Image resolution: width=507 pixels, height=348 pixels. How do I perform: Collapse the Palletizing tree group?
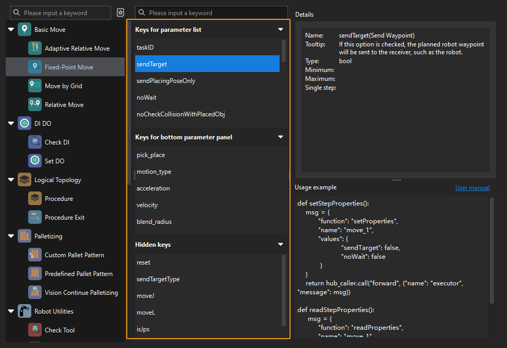point(11,236)
